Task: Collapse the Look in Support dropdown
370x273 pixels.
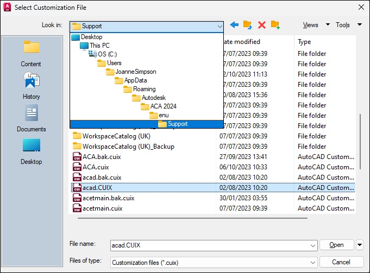Action: tap(220, 26)
